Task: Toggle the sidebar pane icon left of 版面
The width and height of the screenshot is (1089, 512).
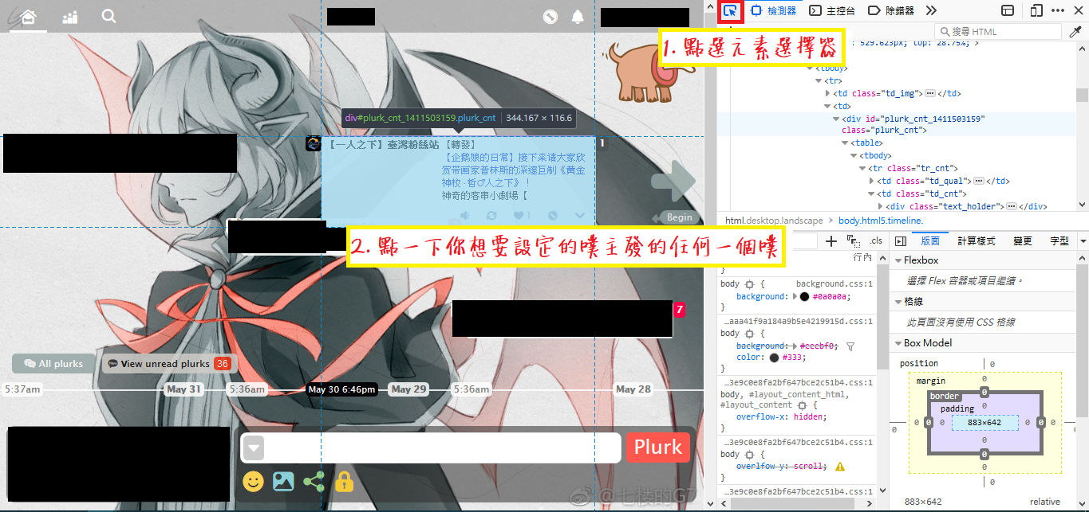Action: click(x=901, y=241)
